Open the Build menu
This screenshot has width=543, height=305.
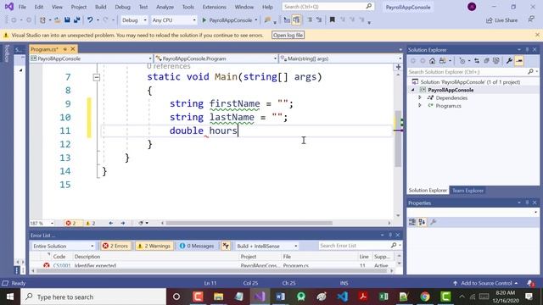[x=101, y=7]
